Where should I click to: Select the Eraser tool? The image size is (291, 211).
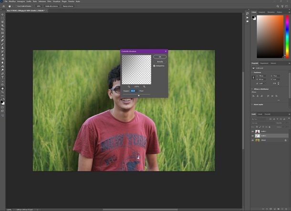coord(2,55)
